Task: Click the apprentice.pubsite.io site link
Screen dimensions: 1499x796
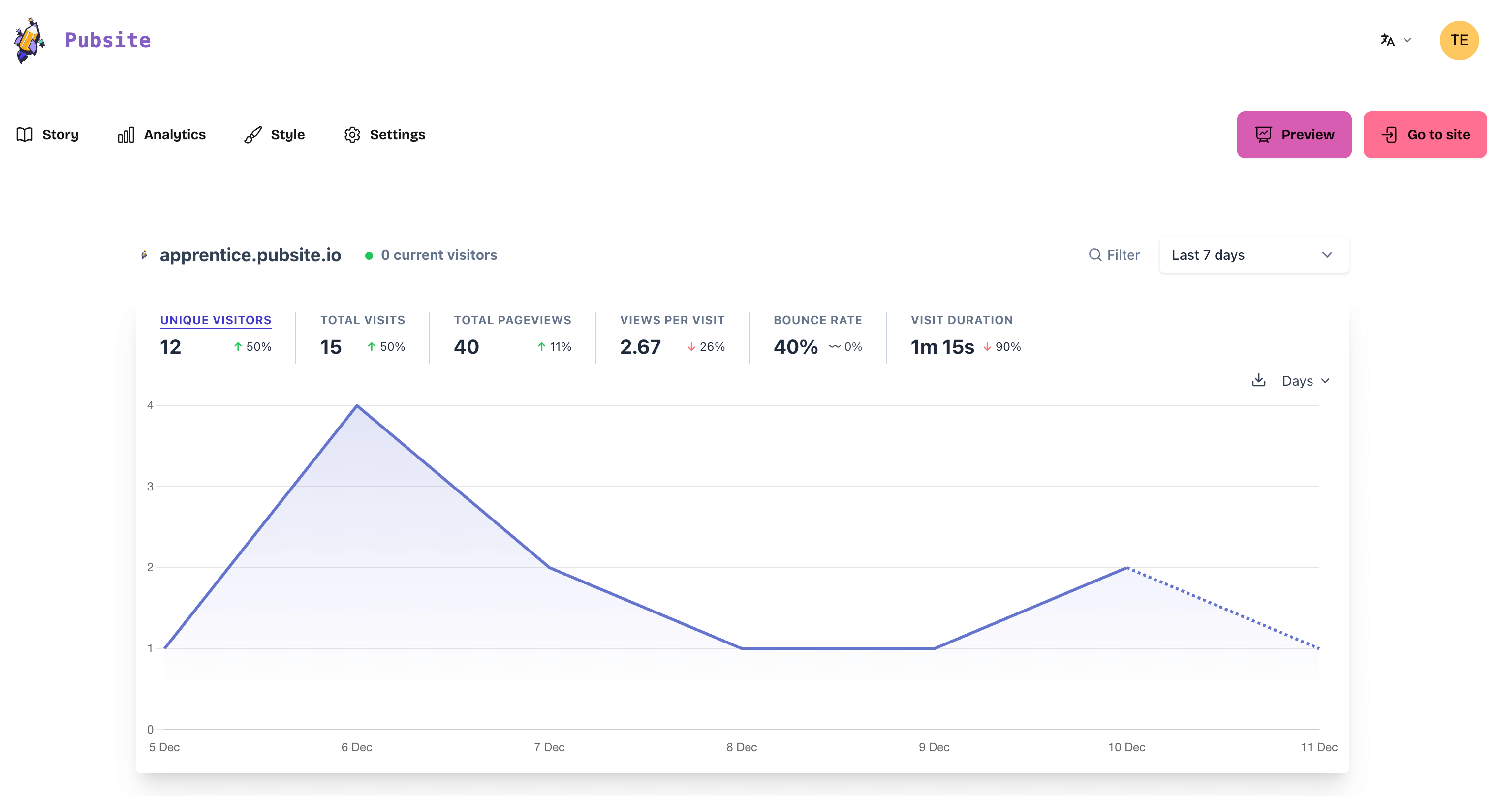Action: pos(250,255)
